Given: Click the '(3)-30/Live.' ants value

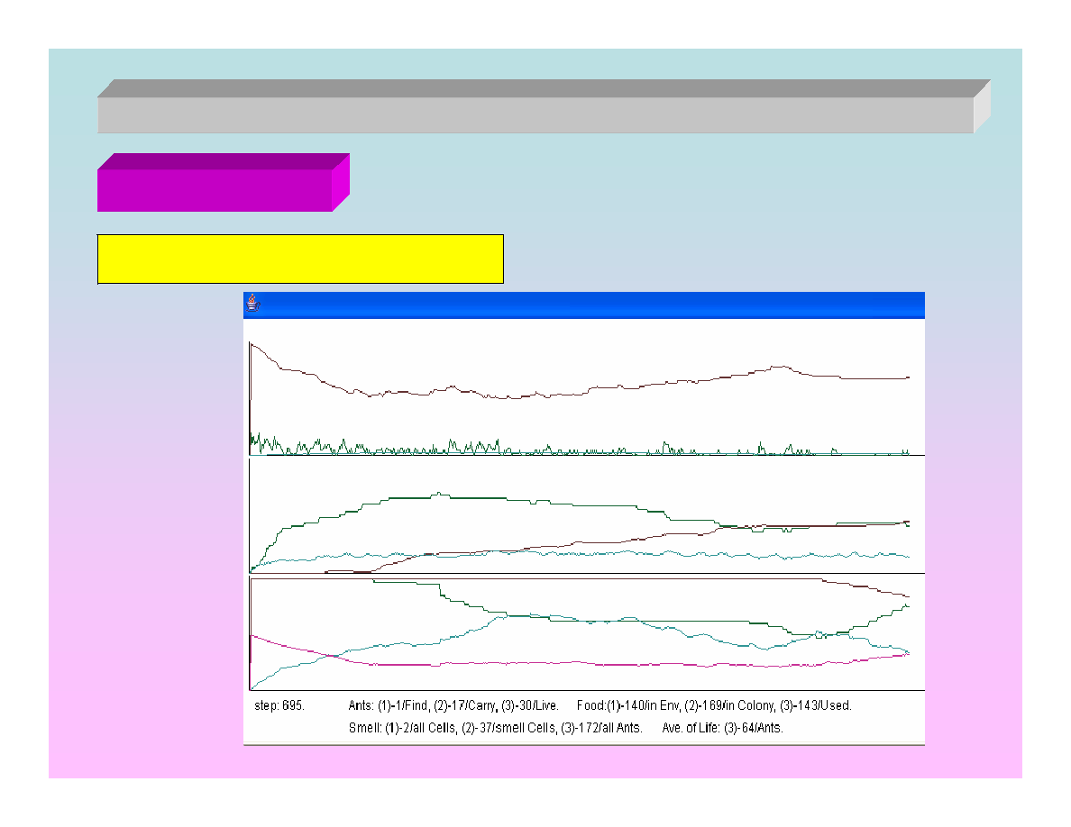Looking at the screenshot, I should [530, 706].
